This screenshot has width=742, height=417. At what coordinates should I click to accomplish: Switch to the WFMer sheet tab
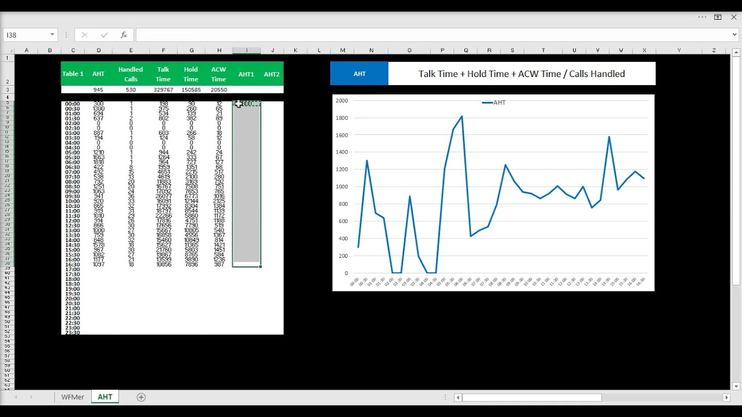point(73,397)
